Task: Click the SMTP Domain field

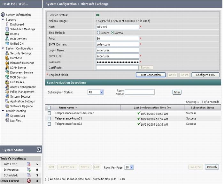Action: coord(117,44)
